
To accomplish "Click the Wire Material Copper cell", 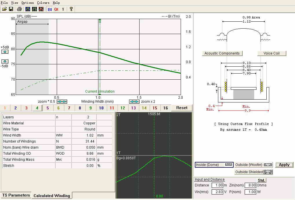I will [84, 123].
